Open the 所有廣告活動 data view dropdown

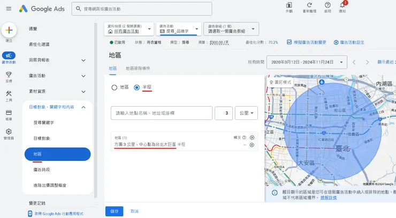[x=129, y=29]
